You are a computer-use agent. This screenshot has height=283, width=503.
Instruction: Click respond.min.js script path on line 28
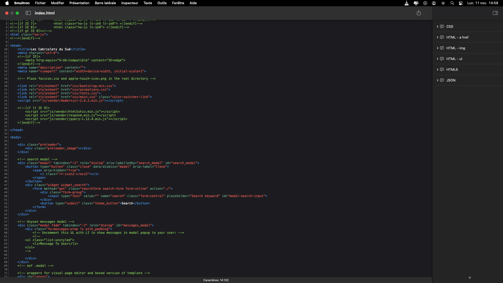click(x=72, y=115)
